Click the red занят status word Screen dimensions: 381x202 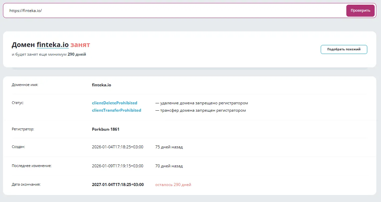point(80,45)
